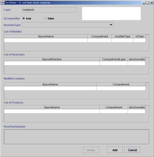This screenshot has height=157, width=154.
Task: Click inside the ReactionEquation text area
Action: (77, 137)
